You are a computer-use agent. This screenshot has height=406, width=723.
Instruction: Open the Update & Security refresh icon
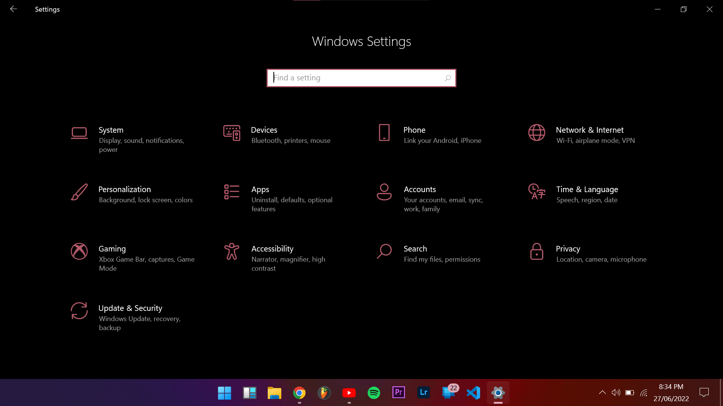coord(79,311)
